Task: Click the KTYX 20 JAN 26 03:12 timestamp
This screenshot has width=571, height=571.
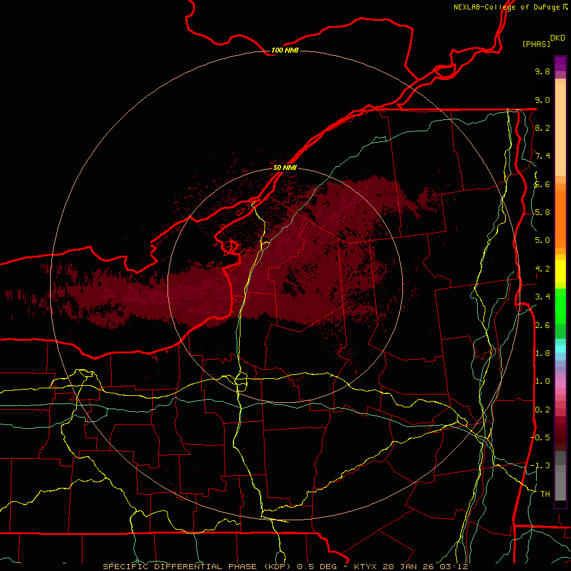Action: click(x=410, y=567)
